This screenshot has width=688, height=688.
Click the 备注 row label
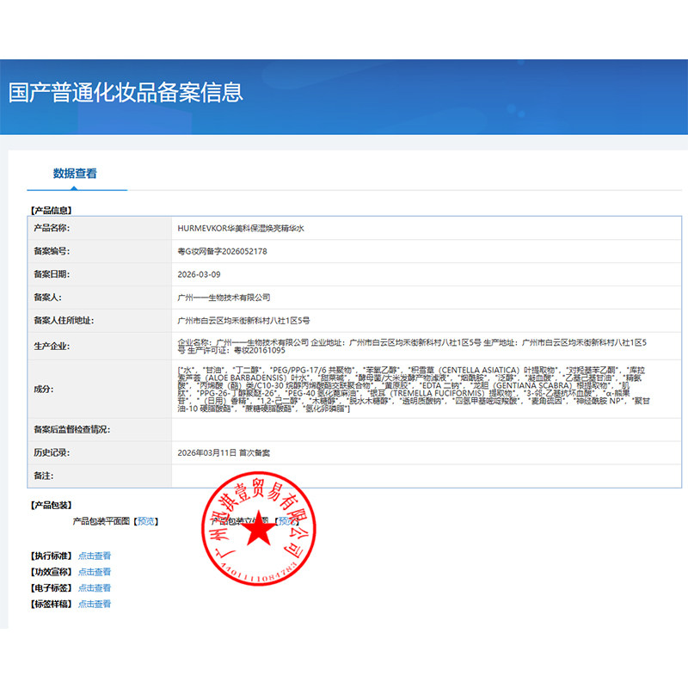(x=44, y=476)
